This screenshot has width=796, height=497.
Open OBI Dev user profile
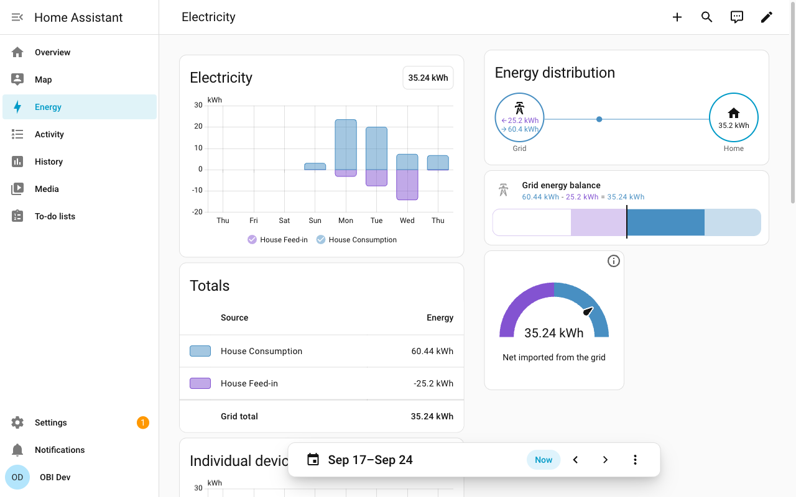[x=80, y=477]
